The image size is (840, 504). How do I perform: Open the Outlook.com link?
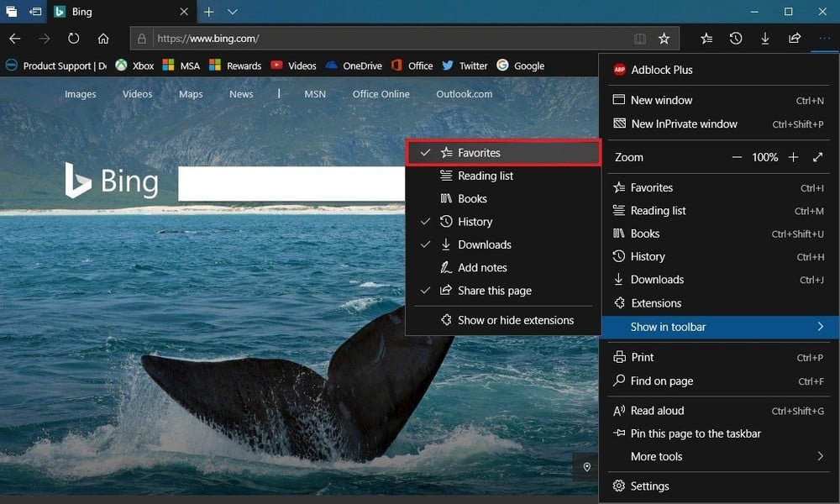pyautogui.click(x=464, y=94)
